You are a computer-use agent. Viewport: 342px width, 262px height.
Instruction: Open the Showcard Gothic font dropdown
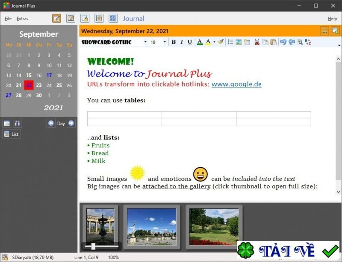(145, 42)
